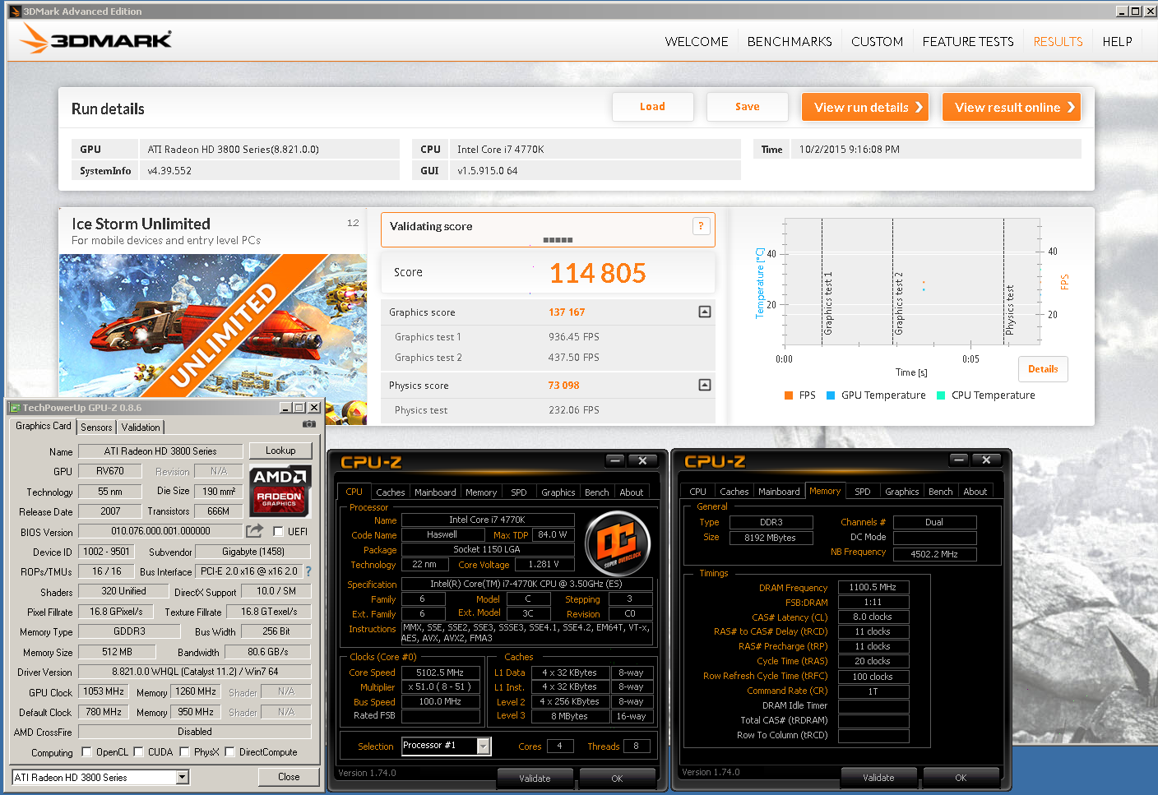The width and height of the screenshot is (1158, 795).
Task: Click Graphics test 1 FPS row
Action: (549, 337)
